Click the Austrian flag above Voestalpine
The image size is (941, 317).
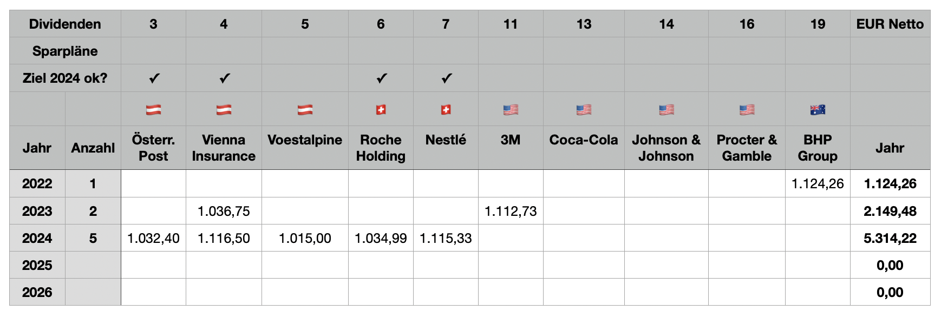[x=305, y=110]
